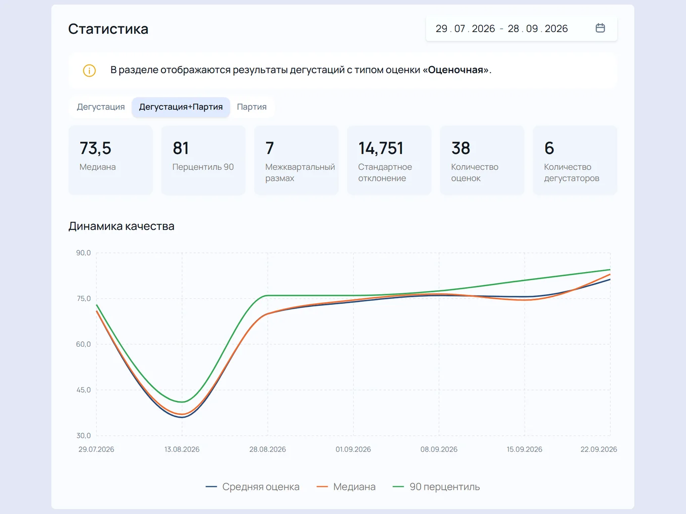Select the Стандартное отклонение card
Image resolution: width=686 pixels, height=514 pixels.
click(389, 160)
